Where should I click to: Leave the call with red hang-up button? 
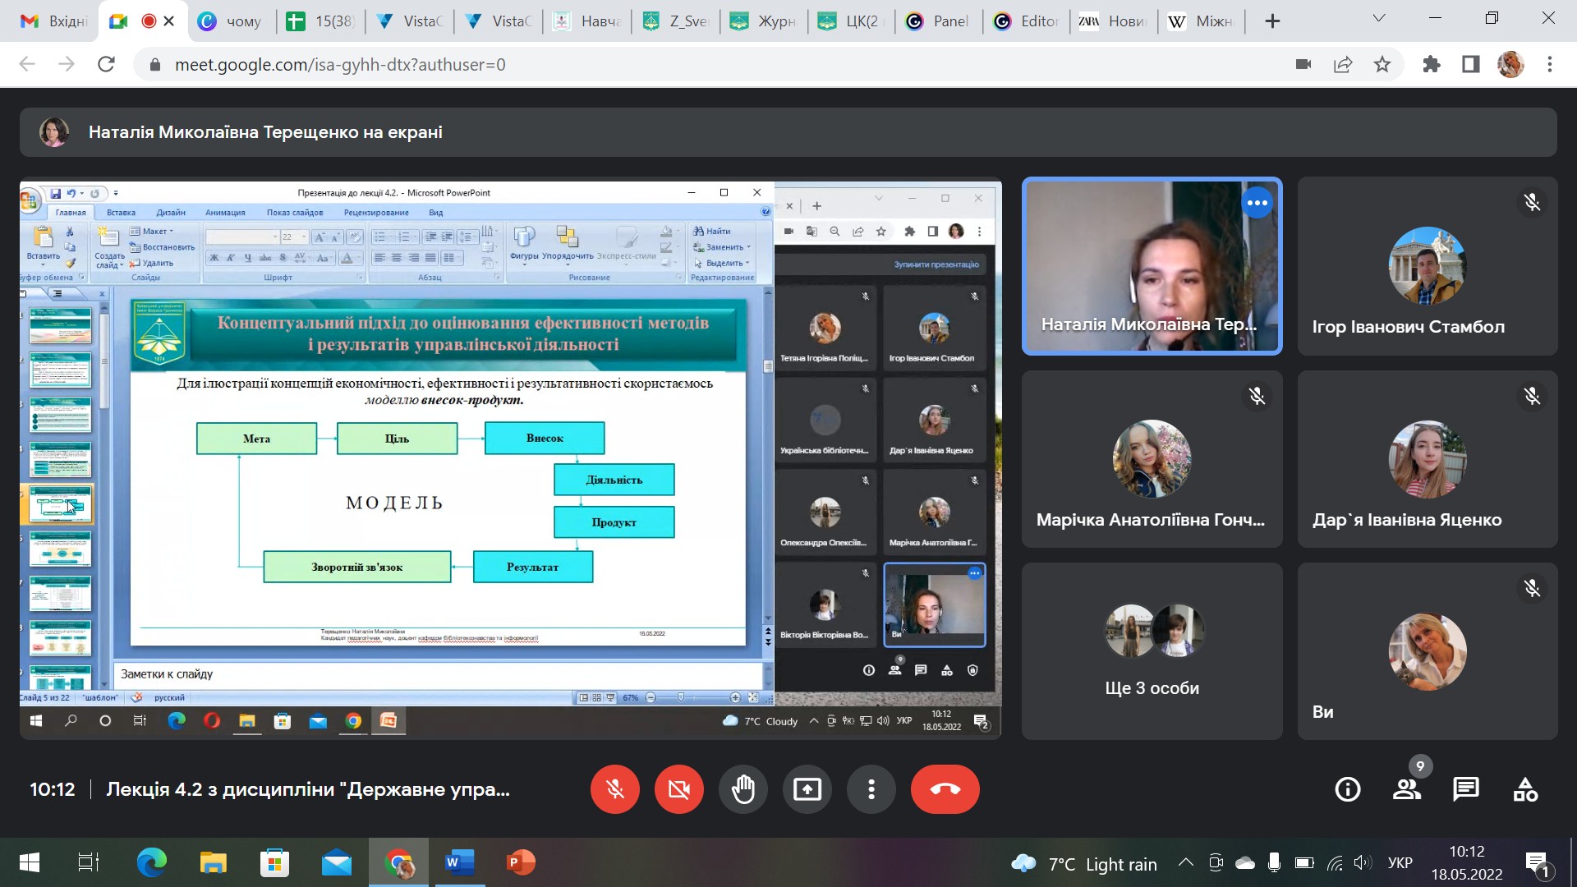coord(945,789)
